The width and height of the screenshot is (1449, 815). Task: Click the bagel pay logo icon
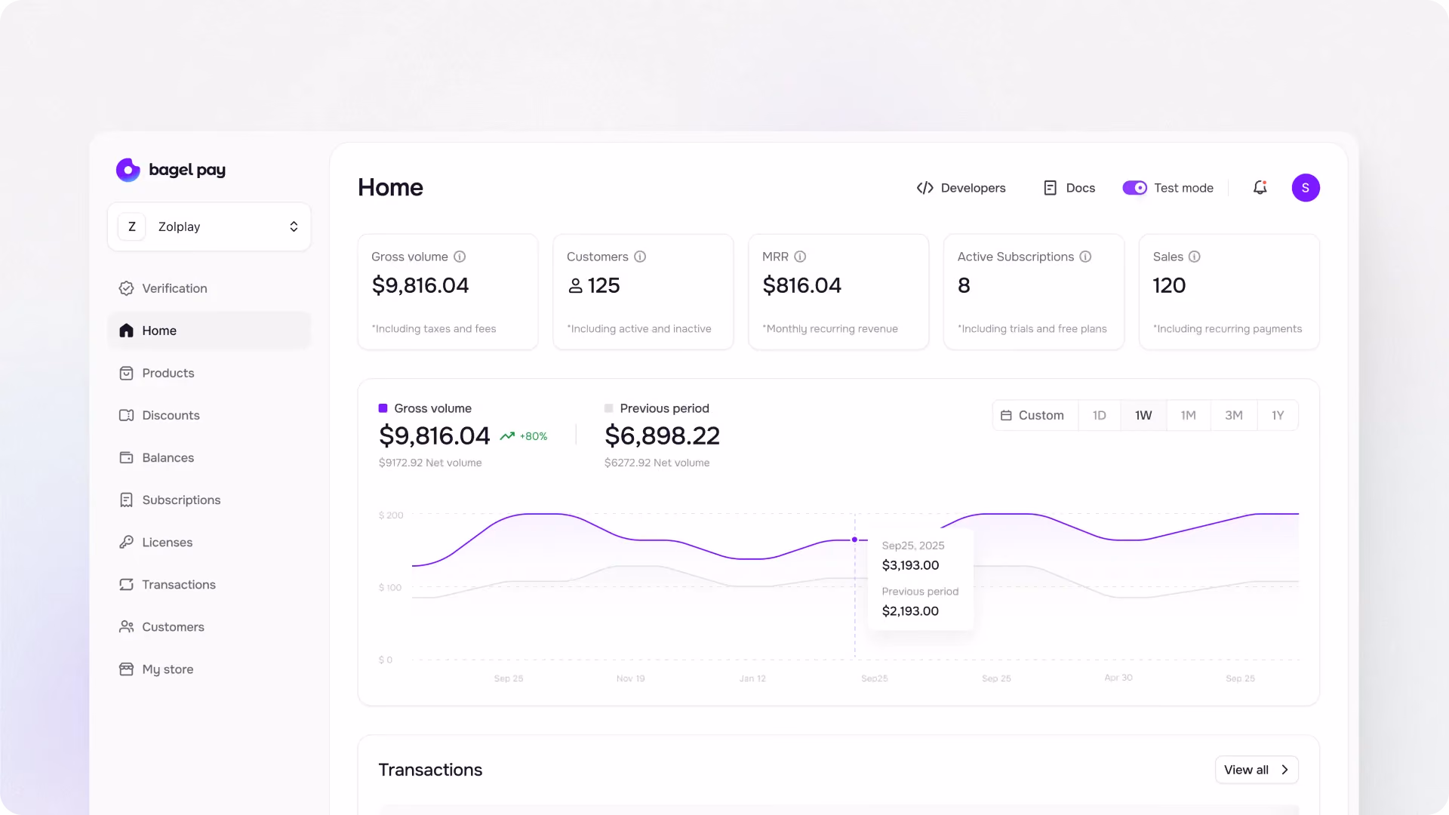point(128,170)
